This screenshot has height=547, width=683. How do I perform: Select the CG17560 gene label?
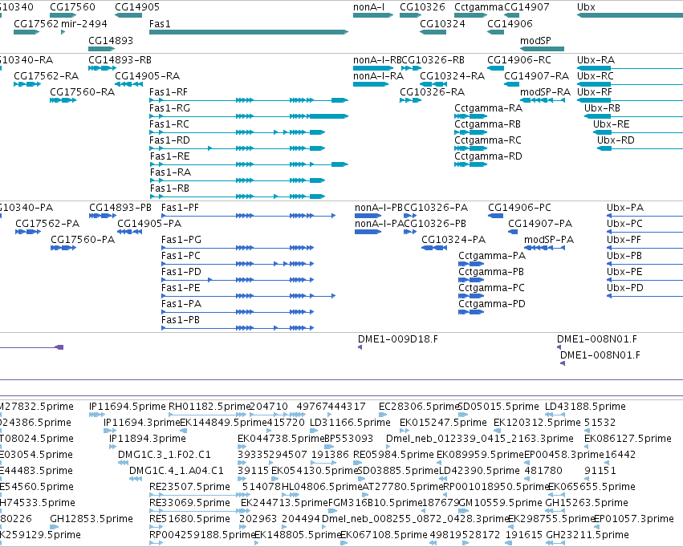coord(72,7)
